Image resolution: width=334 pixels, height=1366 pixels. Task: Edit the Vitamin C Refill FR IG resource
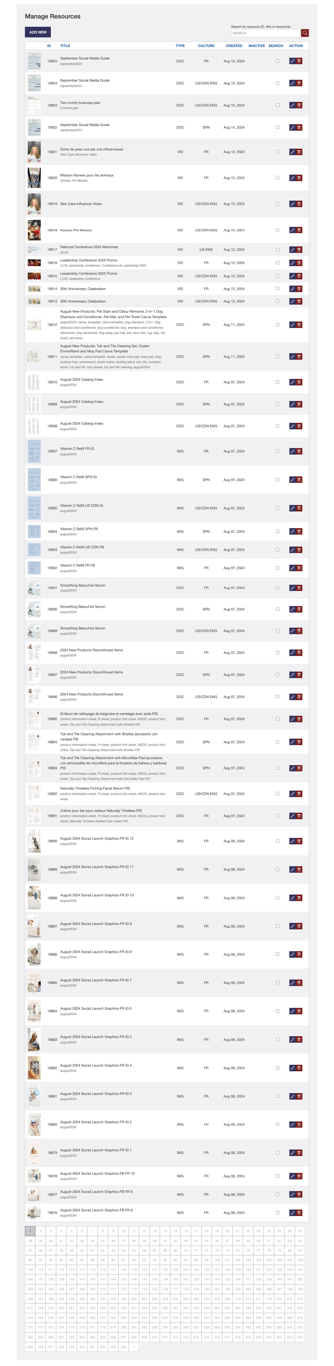(x=292, y=451)
